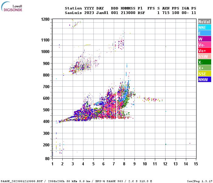Click the x-axis label 15
Screen dimensions: 213x183
196,164
